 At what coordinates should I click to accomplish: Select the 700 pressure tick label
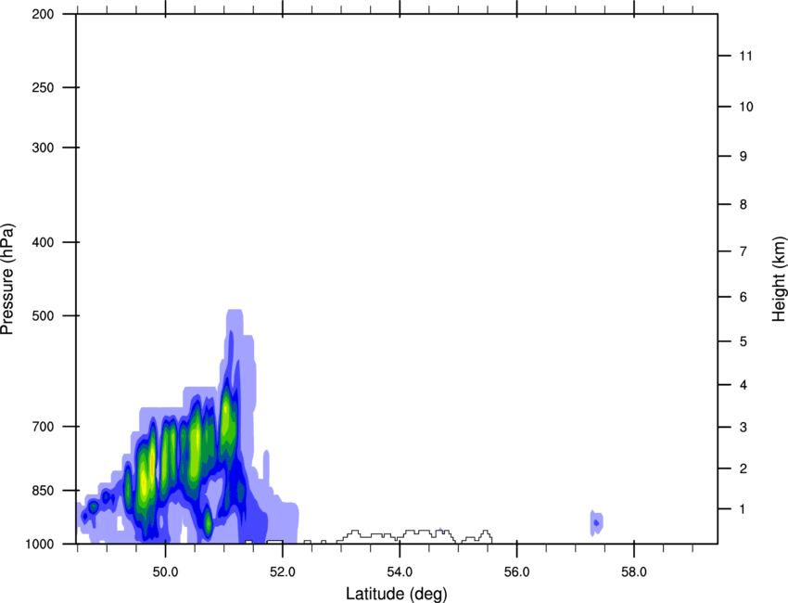[43, 427]
